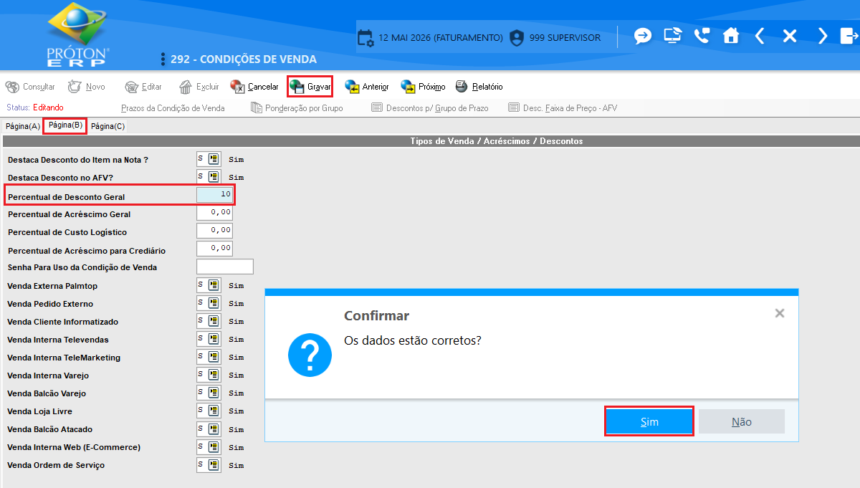
Task: Click the S code box for Destaca Desconto no AFV
Action: point(201,177)
